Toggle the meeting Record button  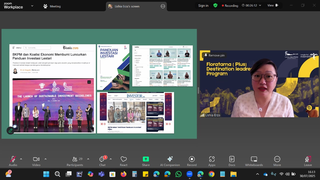192,161
